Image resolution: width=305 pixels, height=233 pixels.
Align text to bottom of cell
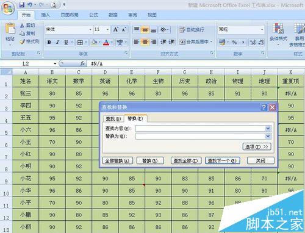(154, 30)
